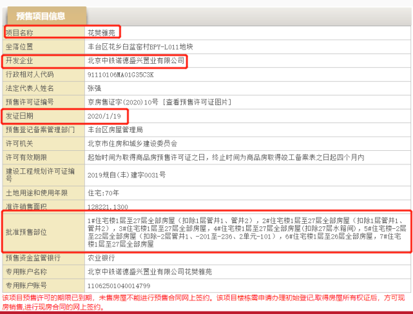Viewport: 413px width, 314px height.
Task: Open the 查看预售许可证图片 link
Action: coord(193,102)
